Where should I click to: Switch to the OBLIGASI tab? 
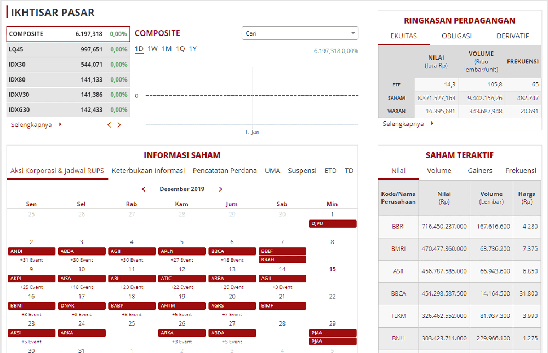click(456, 36)
